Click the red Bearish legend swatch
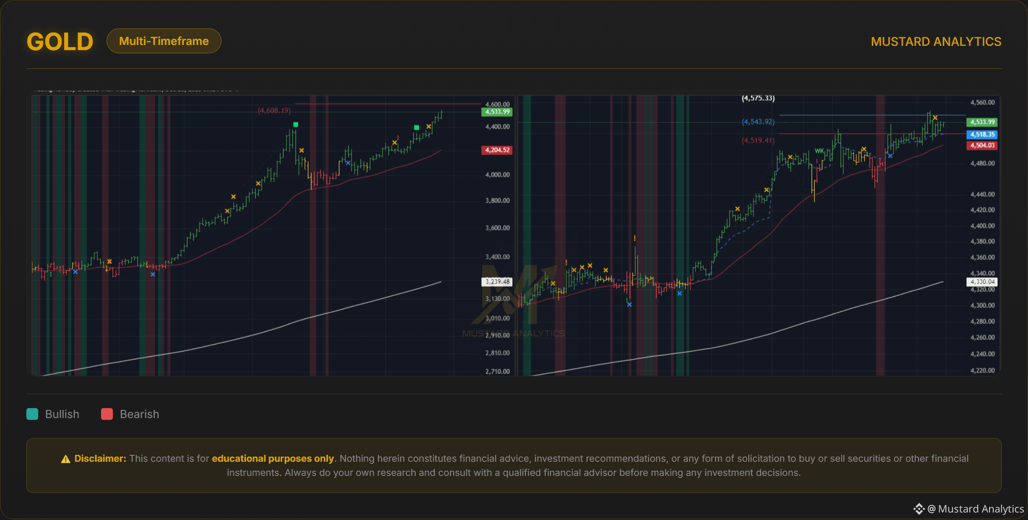1028x520 pixels. (107, 414)
